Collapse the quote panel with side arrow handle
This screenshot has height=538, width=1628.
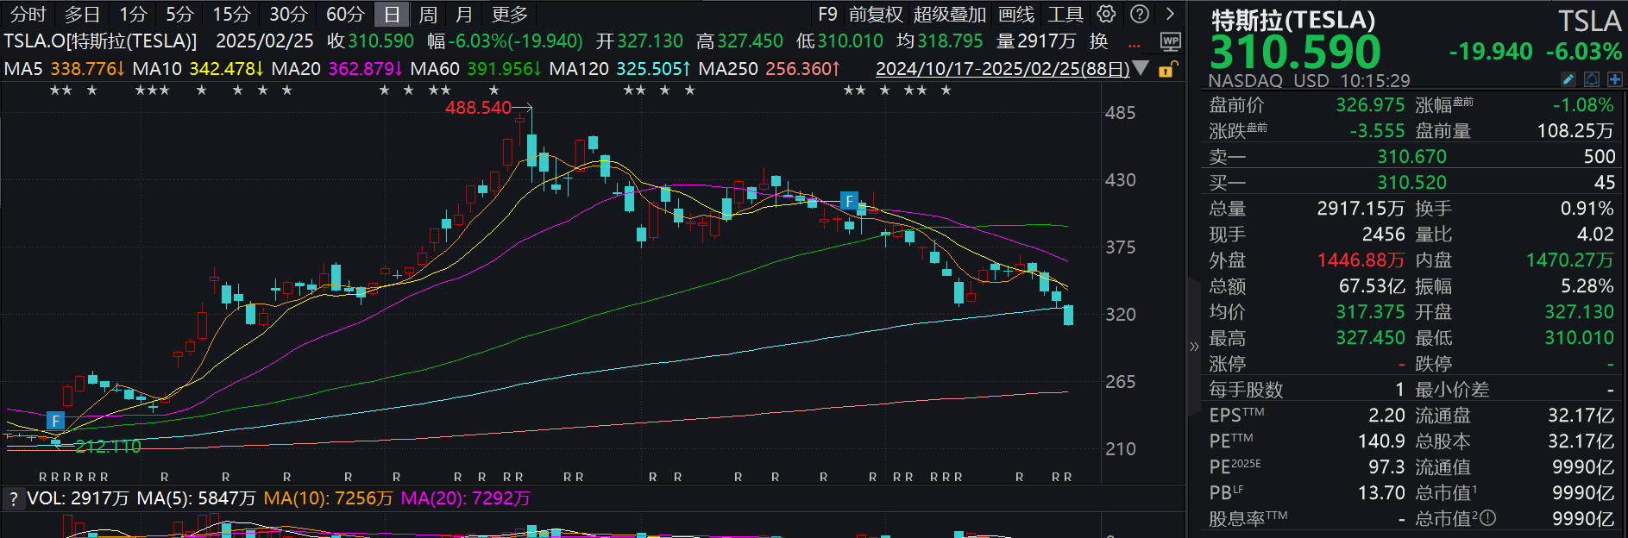1194,347
